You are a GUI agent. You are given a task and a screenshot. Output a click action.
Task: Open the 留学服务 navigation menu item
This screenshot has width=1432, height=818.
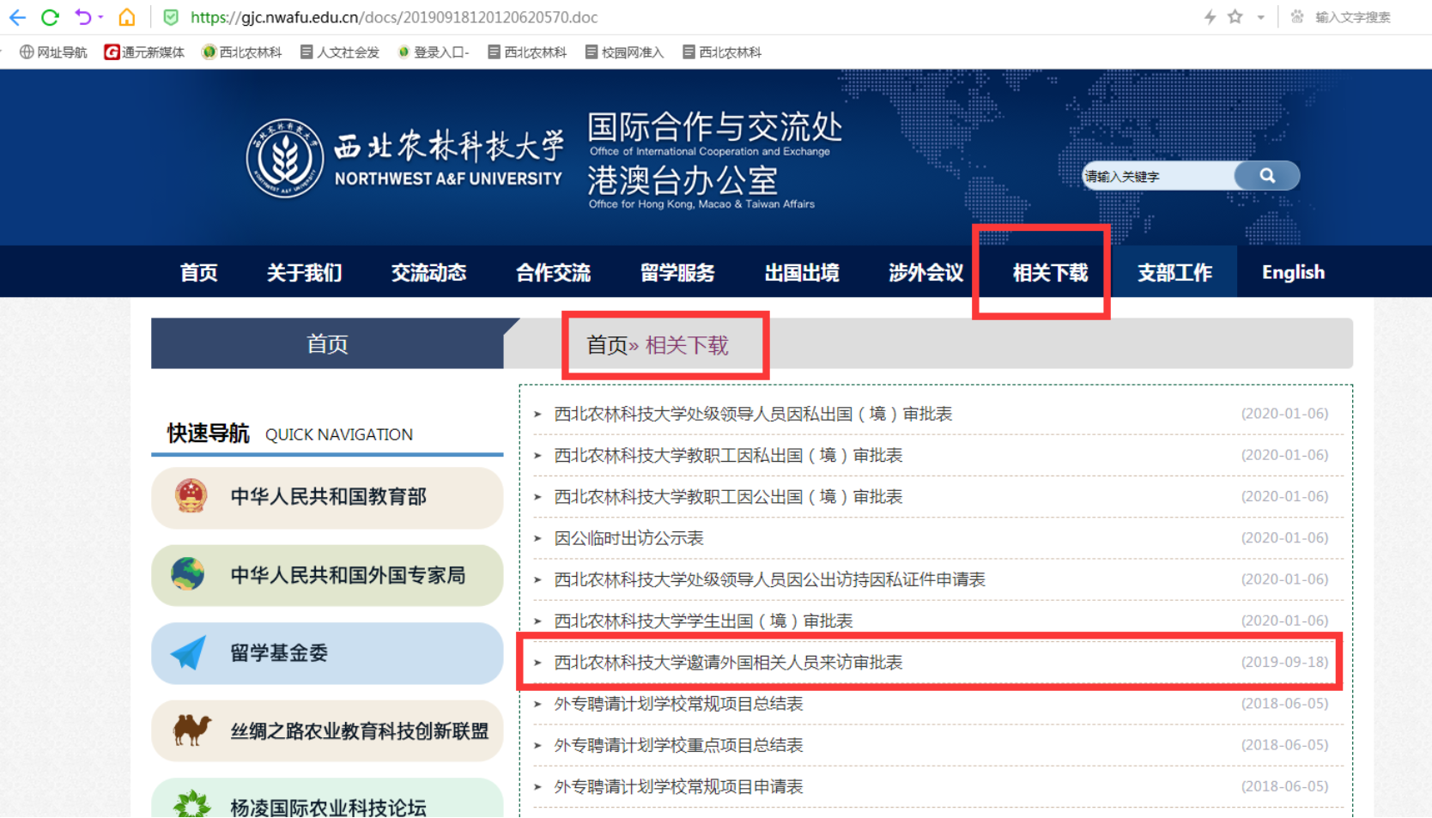tap(677, 273)
